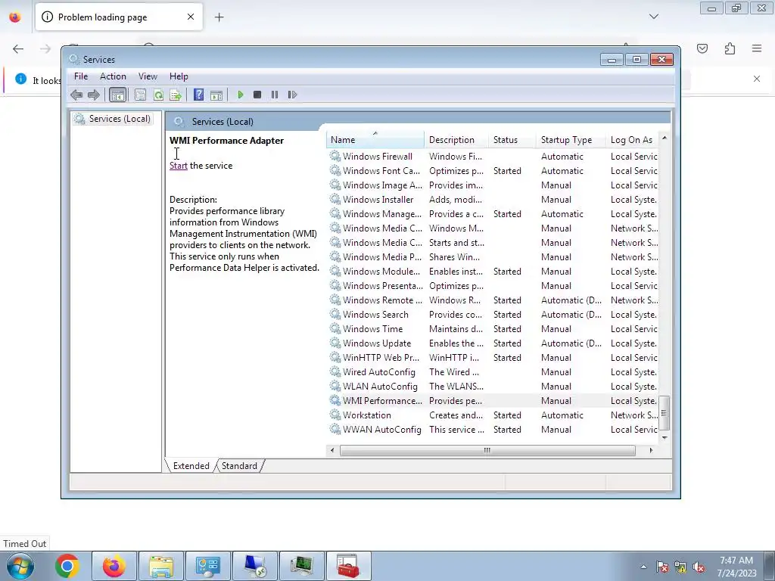Switch to Firefox on the taskbar
The height and width of the screenshot is (581, 775).
[114, 566]
